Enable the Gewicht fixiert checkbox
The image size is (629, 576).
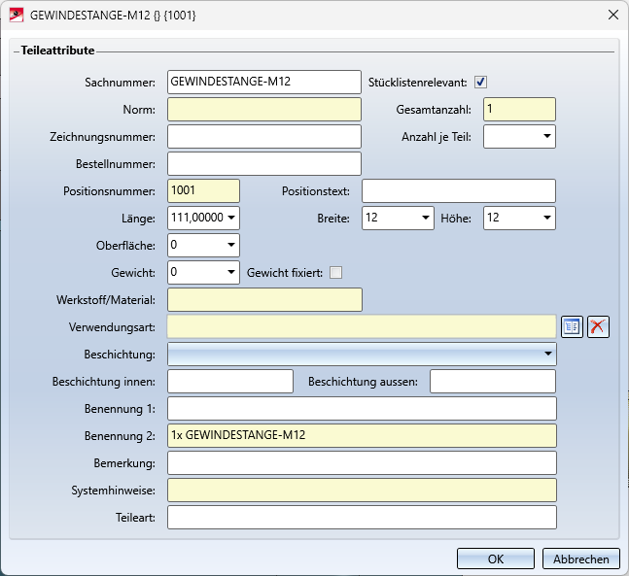pos(335,272)
